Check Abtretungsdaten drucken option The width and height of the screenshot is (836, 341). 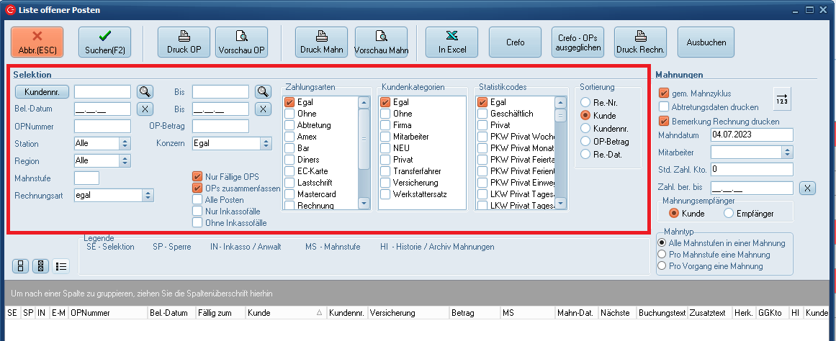pos(664,106)
